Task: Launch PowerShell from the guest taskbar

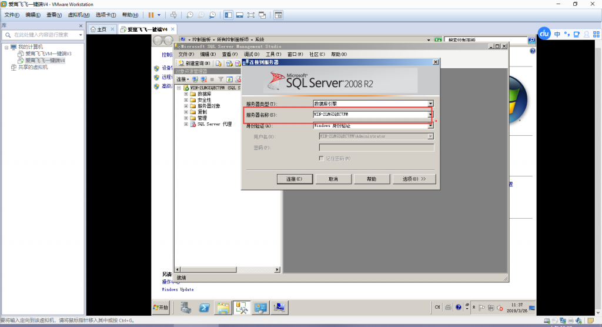Action: click(204, 308)
